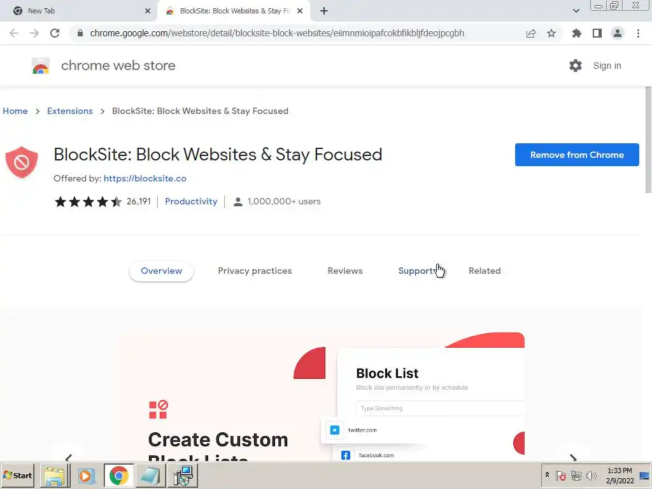Click the Chrome Web Store rainbow logo

click(x=41, y=66)
